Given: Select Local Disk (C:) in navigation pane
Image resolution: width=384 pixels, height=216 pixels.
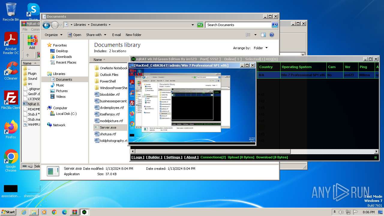Looking at the screenshot, I should tap(66, 114).
